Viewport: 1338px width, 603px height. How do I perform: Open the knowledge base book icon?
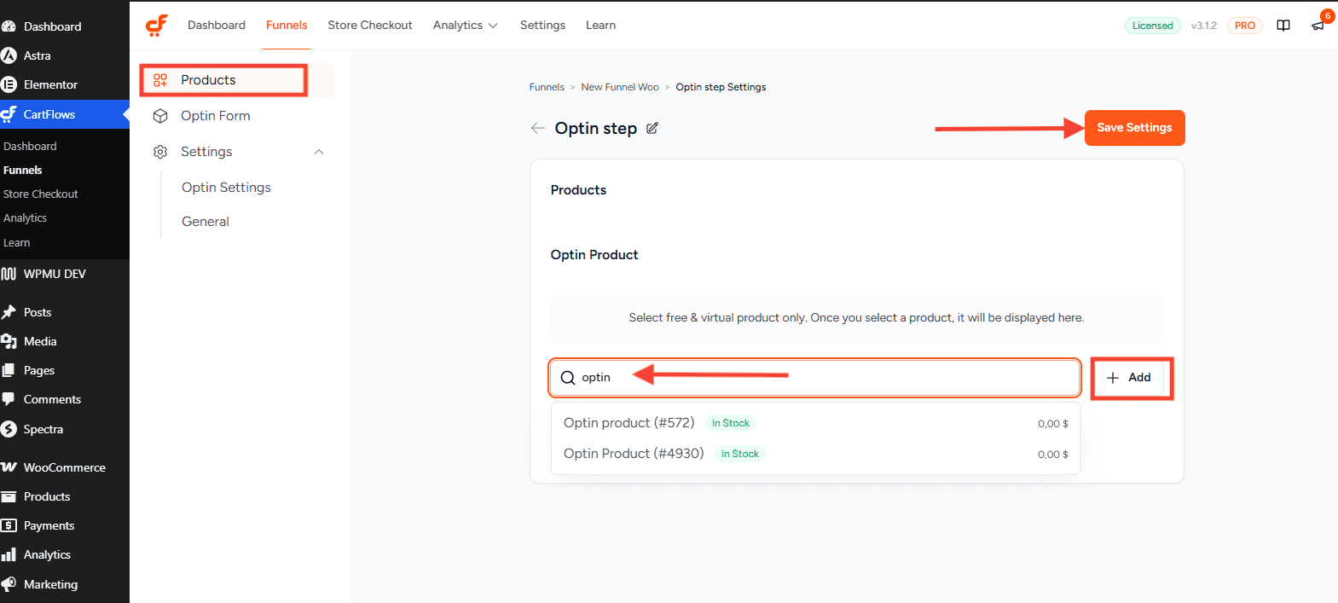(1283, 26)
